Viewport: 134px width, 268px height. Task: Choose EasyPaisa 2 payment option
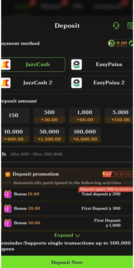point(101,83)
